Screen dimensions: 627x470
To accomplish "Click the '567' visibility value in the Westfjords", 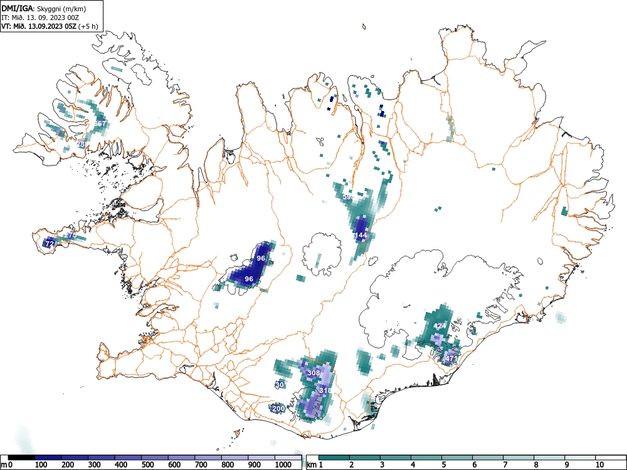I will tap(100, 123).
